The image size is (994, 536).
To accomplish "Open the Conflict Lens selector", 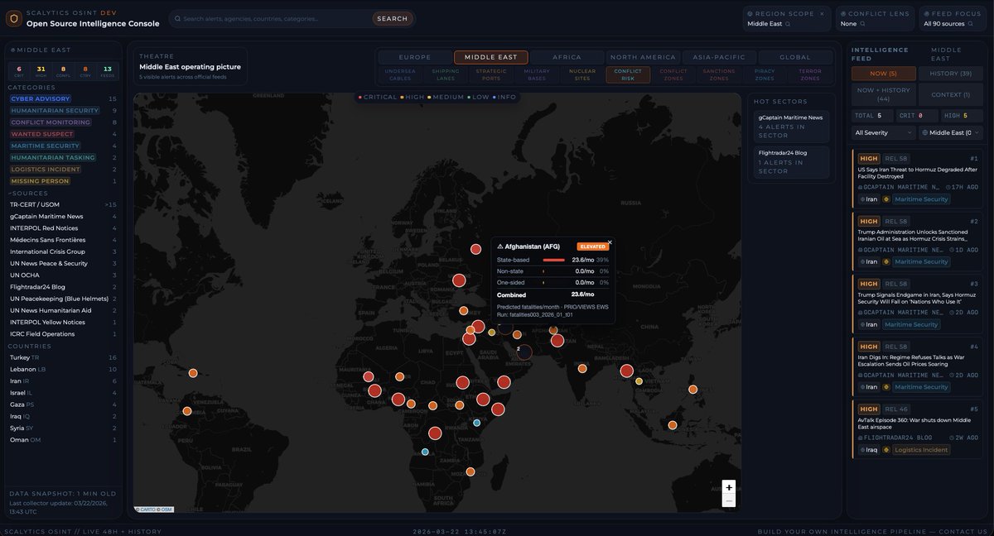I will (874, 18).
